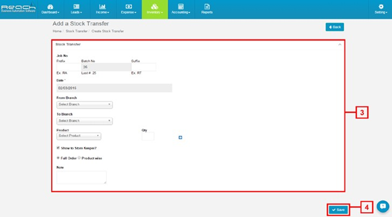Screen dimensions: 392x217
Task: Open the Accounting menu
Action: click(181, 9)
